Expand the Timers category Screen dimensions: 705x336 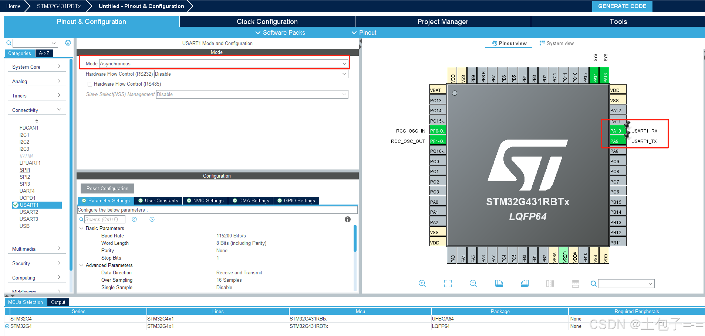point(37,96)
